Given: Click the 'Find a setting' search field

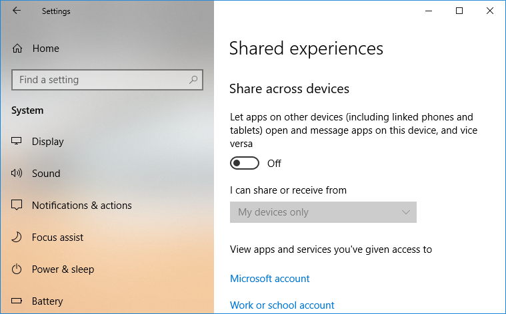Looking at the screenshot, I should click(x=100, y=80).
